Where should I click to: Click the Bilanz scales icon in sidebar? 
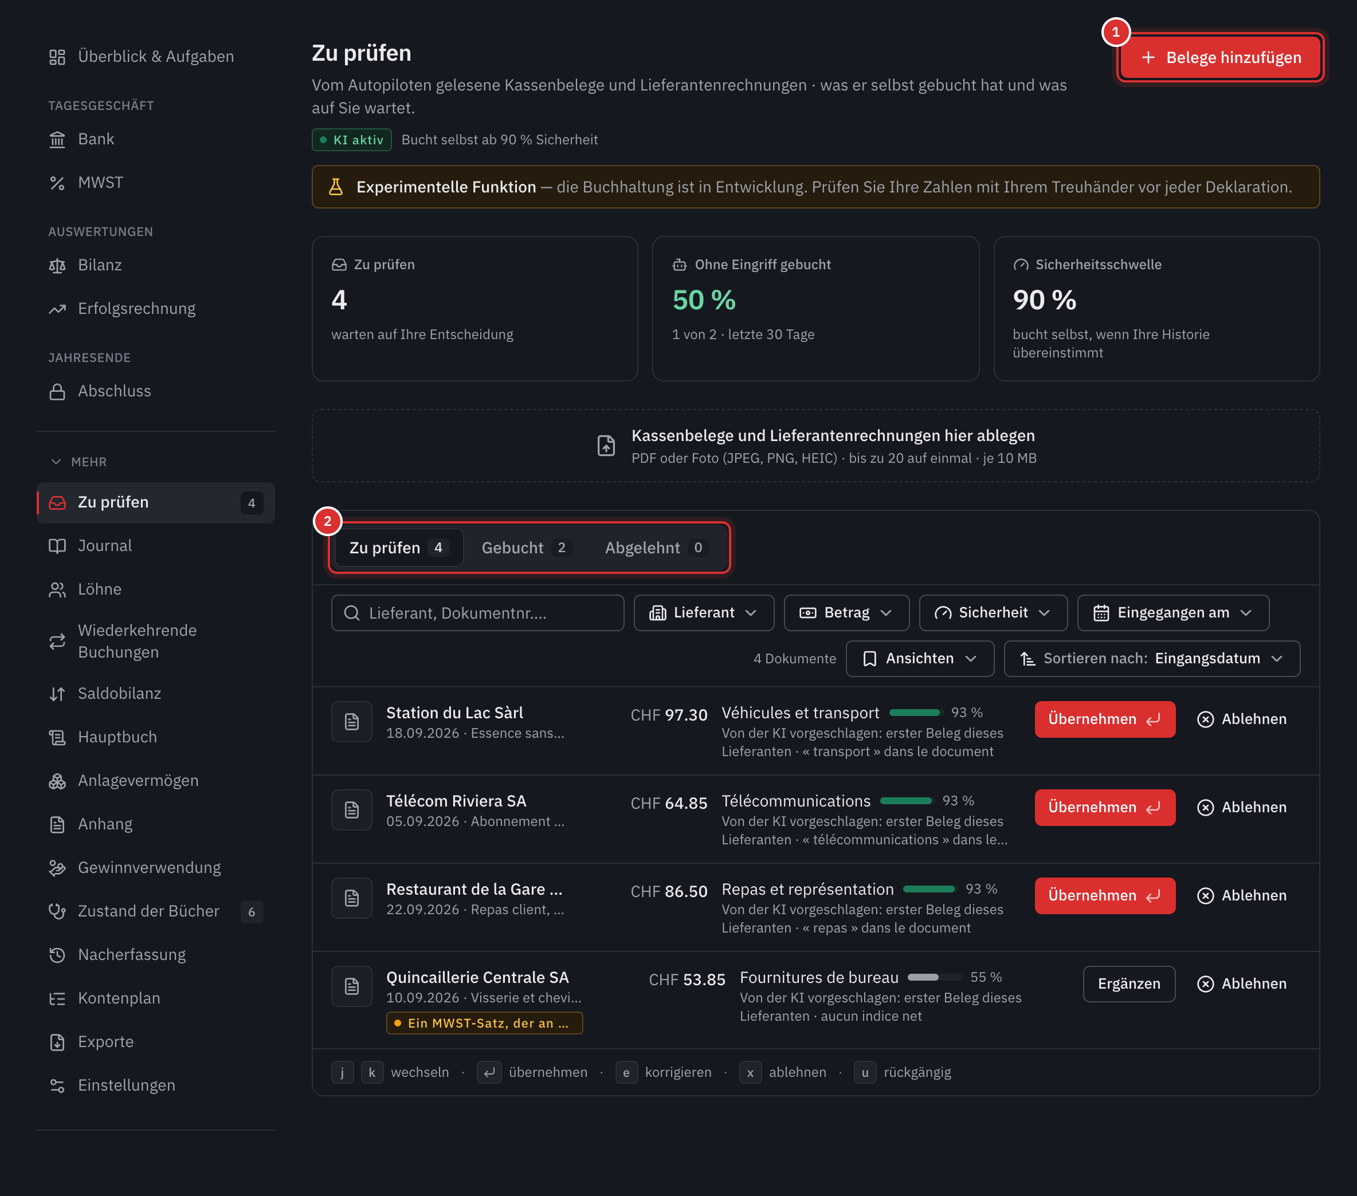coord(57,265)
